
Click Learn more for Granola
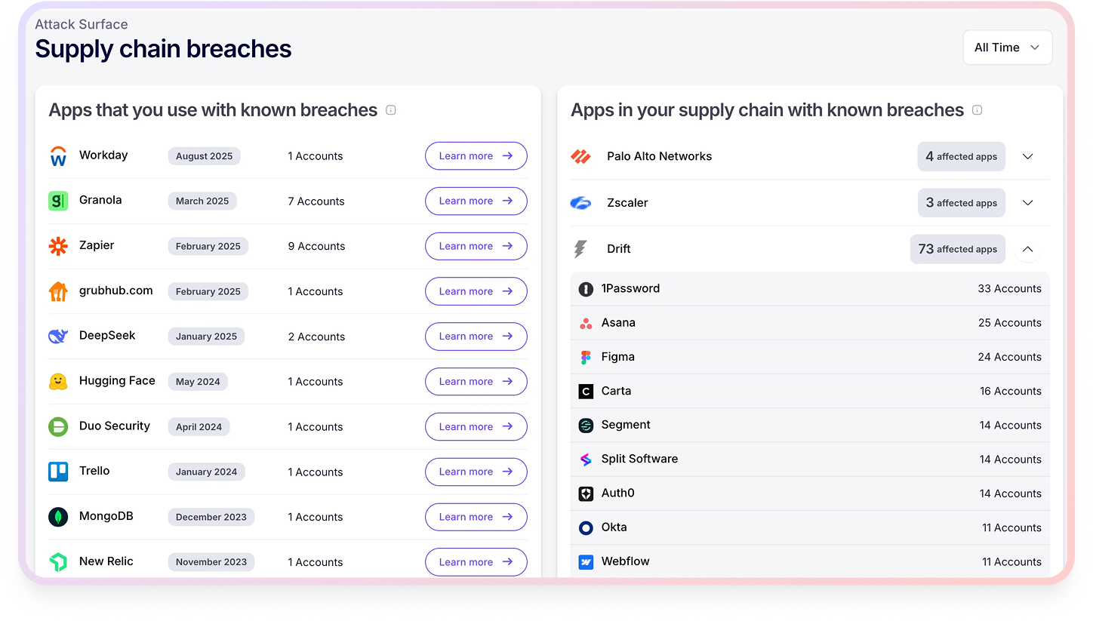pyautogui.click(x=476, y=201)
